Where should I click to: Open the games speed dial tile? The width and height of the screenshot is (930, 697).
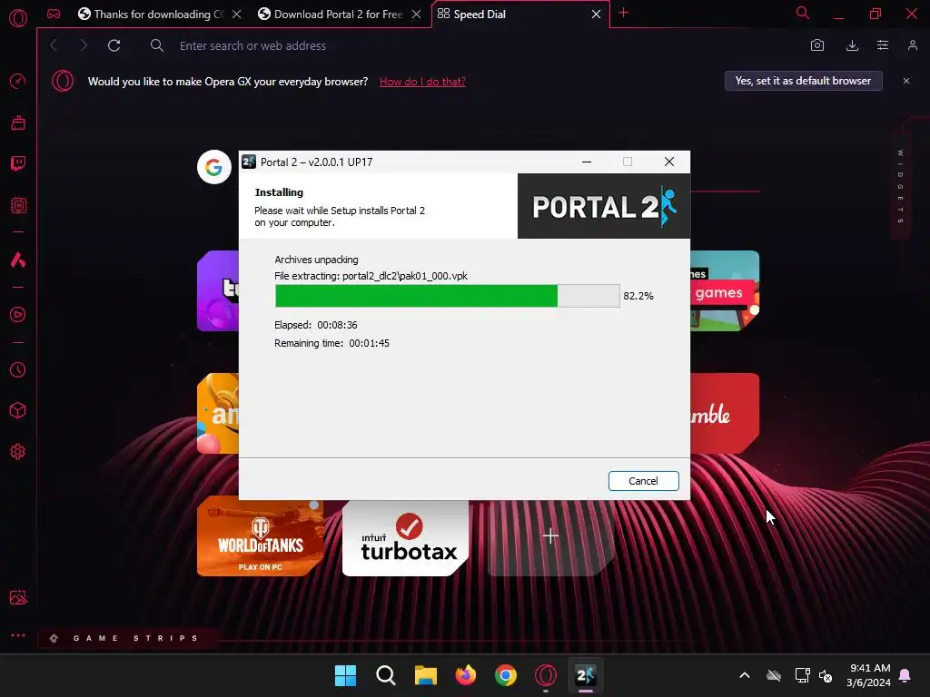[725, 290]
